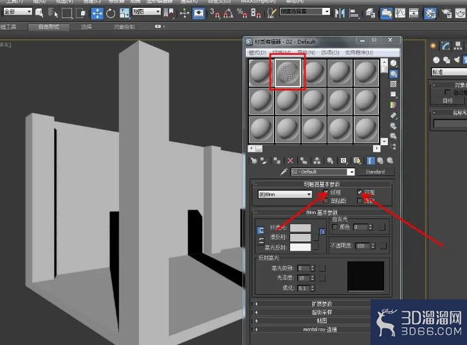The image size is (467, 345).
Task: Toggle the 线框 wireframe checkbox
Action: (x=325, y=192)
